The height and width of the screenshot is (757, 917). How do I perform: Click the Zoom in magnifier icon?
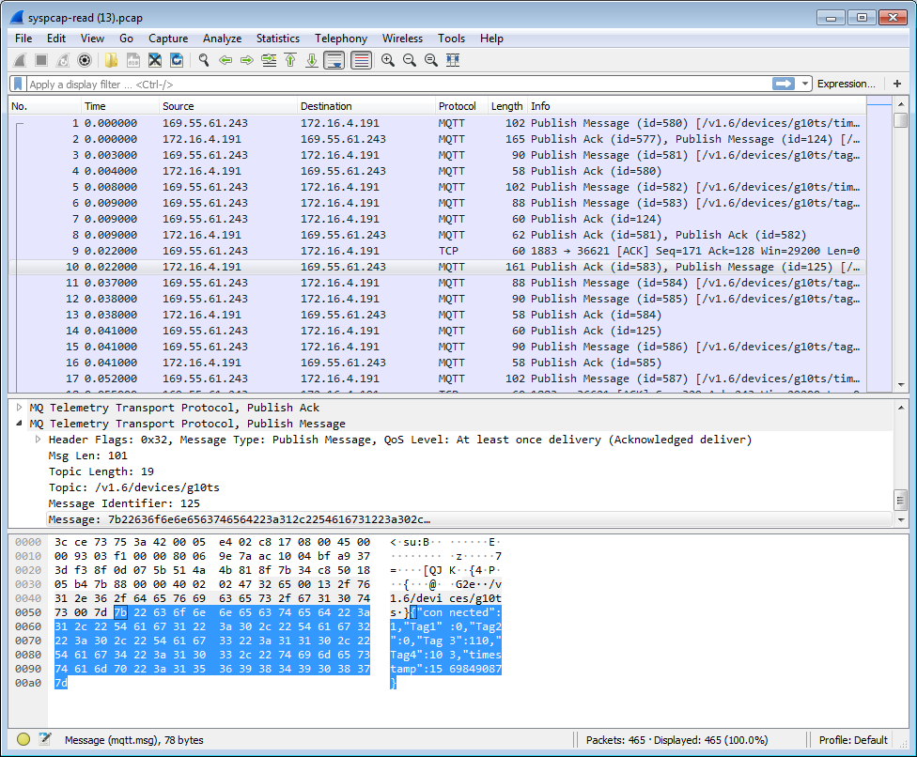tap(388, 60)
